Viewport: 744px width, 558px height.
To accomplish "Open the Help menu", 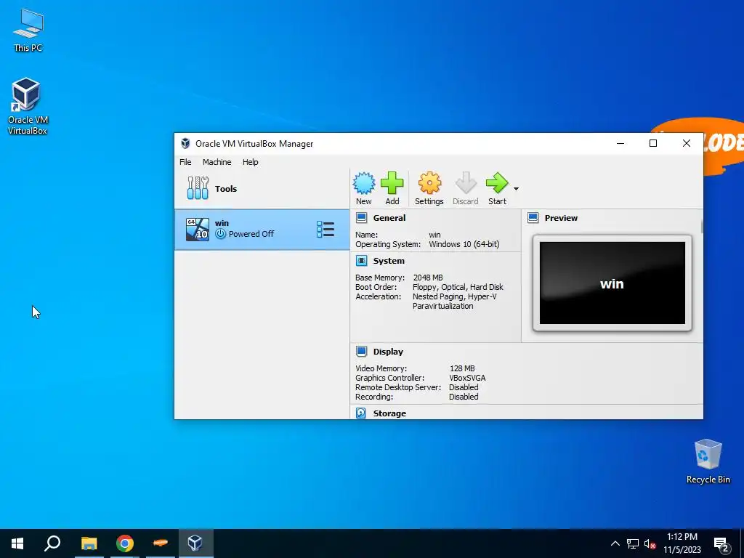I will click(250, 162).
